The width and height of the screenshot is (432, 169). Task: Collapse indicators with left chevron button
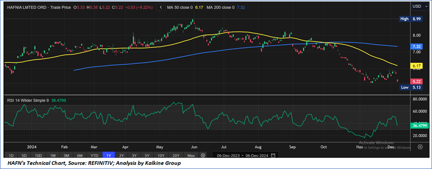161,8
